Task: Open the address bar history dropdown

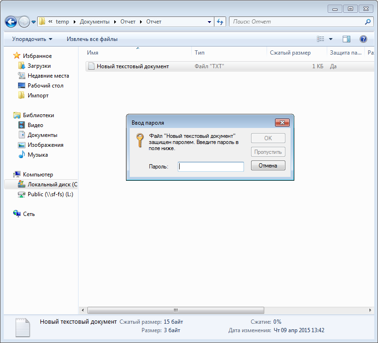Action: coord(209,22)
